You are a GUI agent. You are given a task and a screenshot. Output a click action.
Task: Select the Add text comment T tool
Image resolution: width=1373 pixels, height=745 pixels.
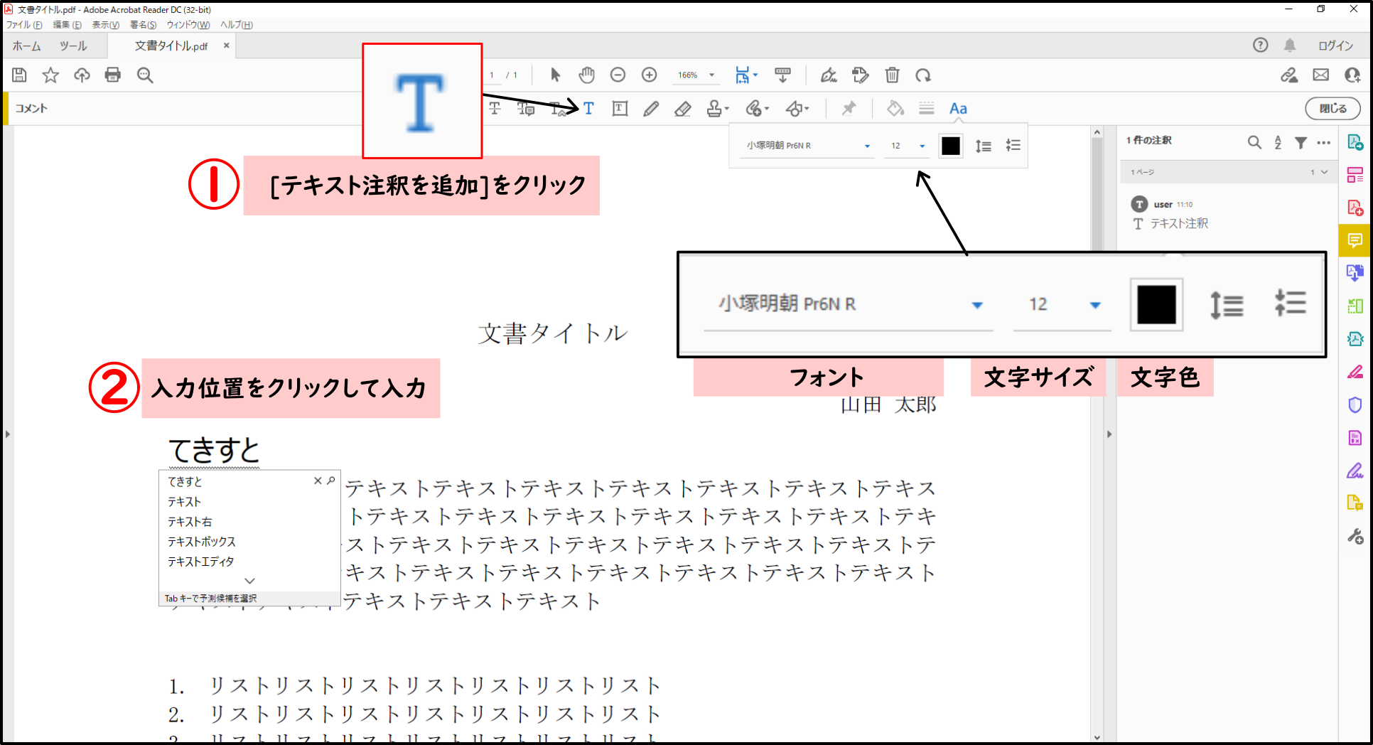[588, 109]
